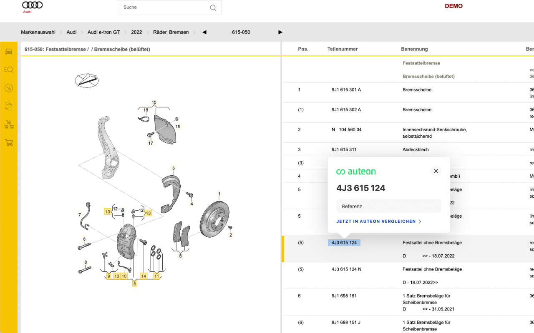Select part number N 104 560 04

(x=347, y=129)
